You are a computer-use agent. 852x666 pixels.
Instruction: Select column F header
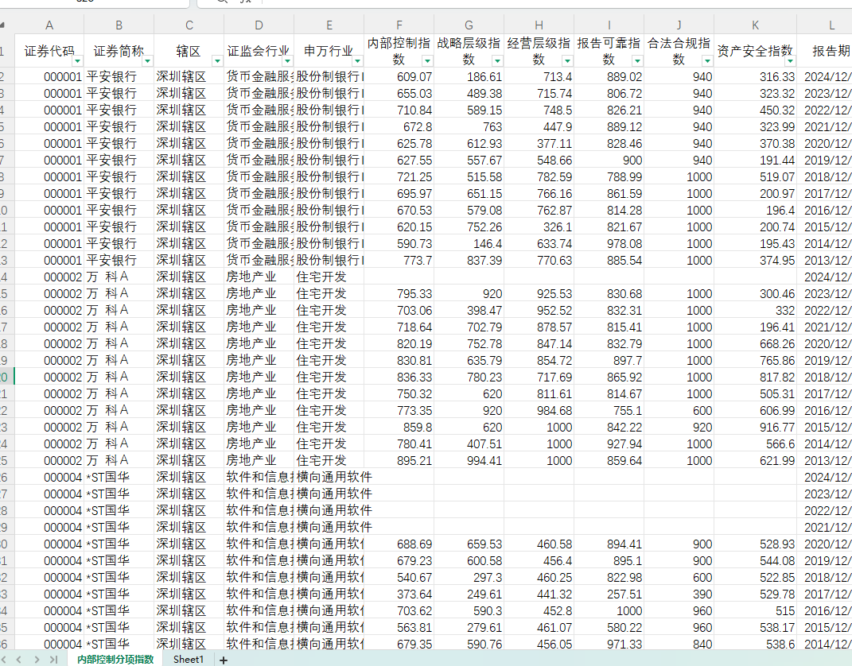coord(399,25)
